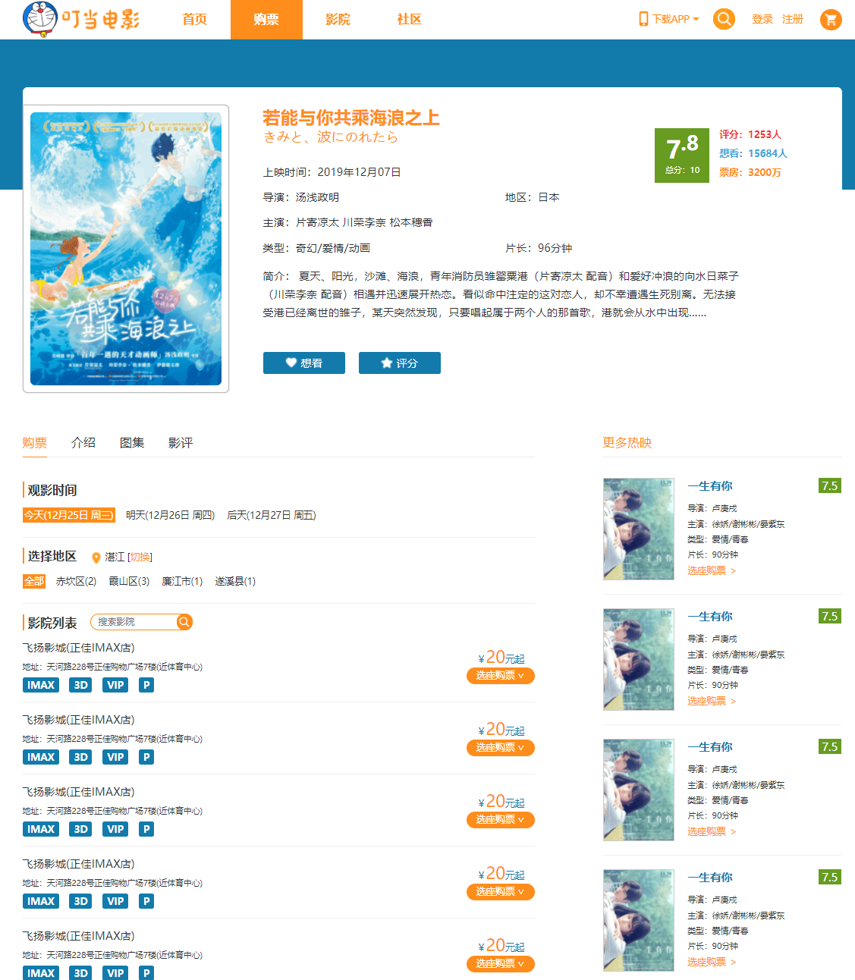This screenshot has width=855, height=980.
Task: Expand 选座购票 for the third cinema
Action: pyautogui.click(x=501, y=819)
